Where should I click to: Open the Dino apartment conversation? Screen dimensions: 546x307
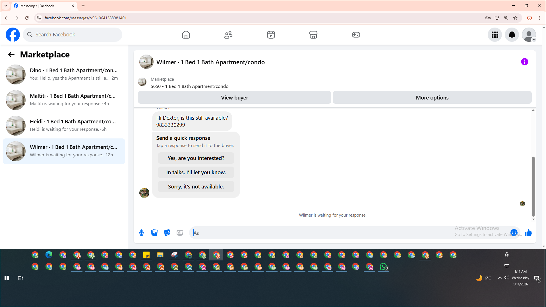[64, 74]
